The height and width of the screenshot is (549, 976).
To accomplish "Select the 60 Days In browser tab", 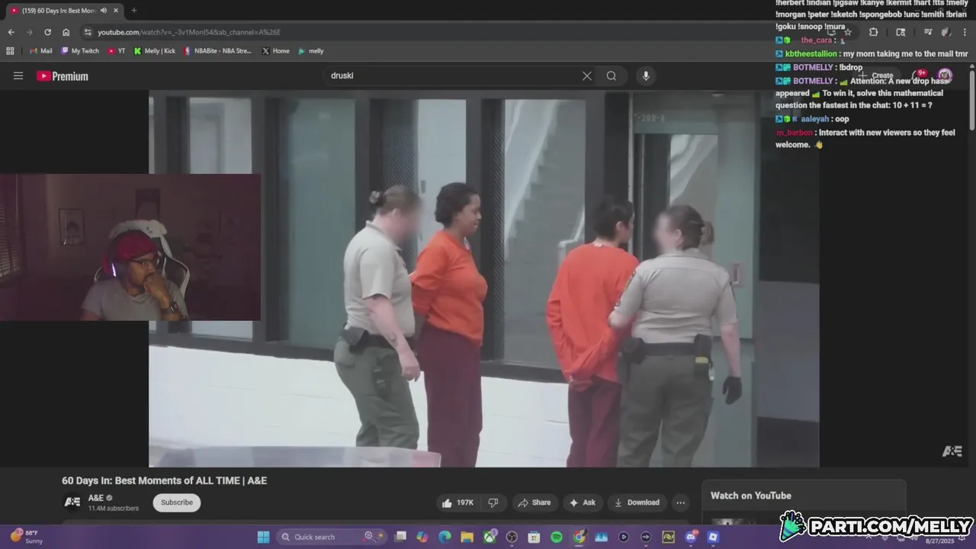I will click(64, 11).
